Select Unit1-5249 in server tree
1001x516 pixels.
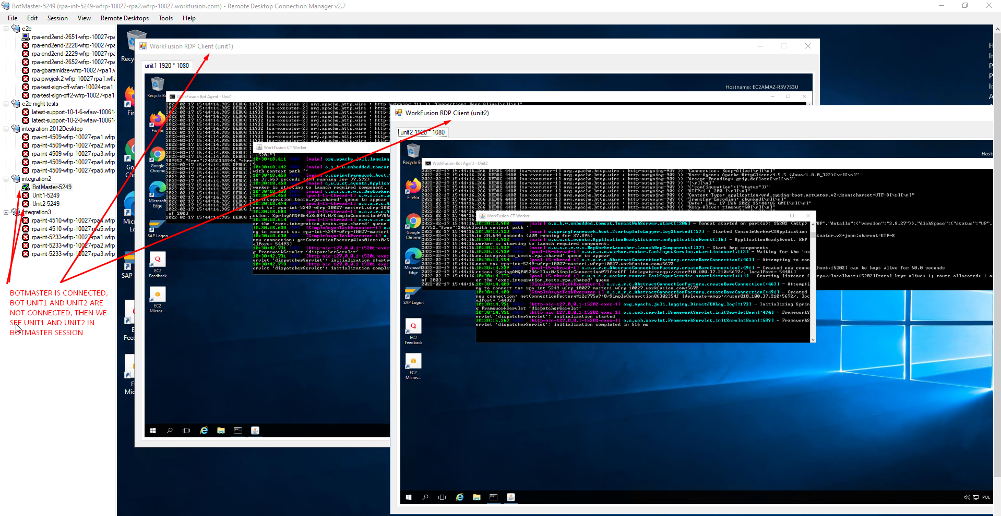coord(46,195)
